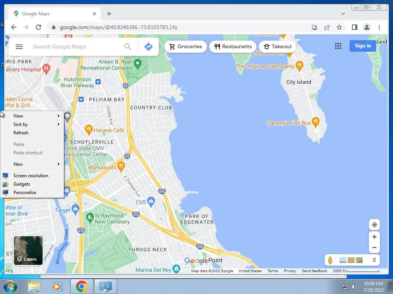The width and height of the screenshot is (393, 294).
Task: Zoom in the map with plus
Action: tap(374, 237)
